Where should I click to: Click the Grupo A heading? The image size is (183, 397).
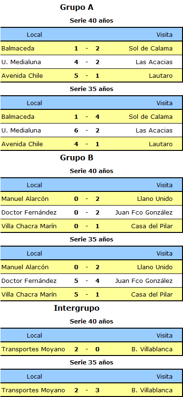(76, 8)
